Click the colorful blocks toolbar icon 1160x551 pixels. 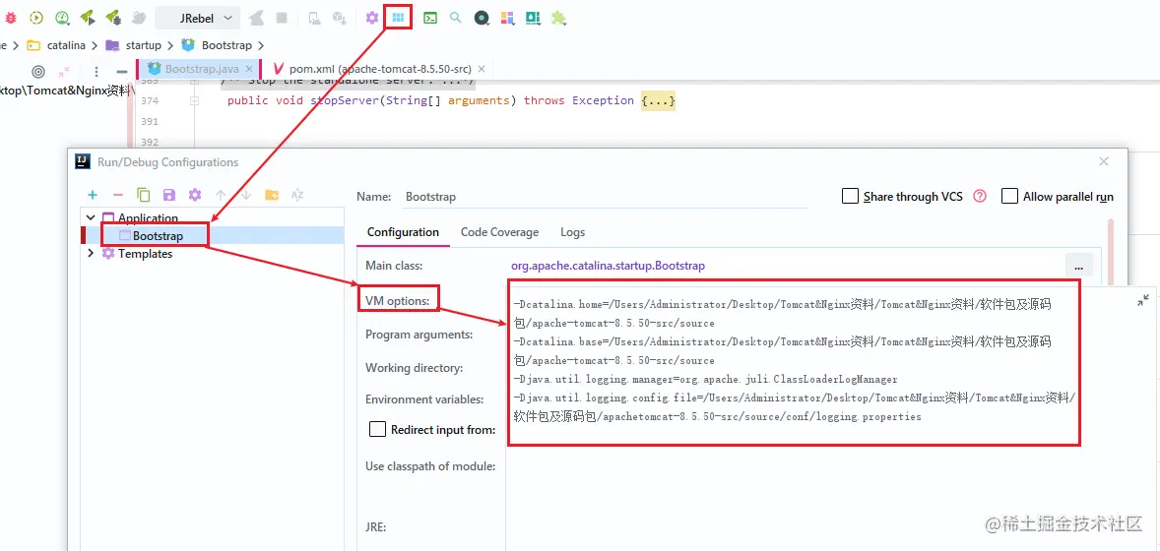507,18
